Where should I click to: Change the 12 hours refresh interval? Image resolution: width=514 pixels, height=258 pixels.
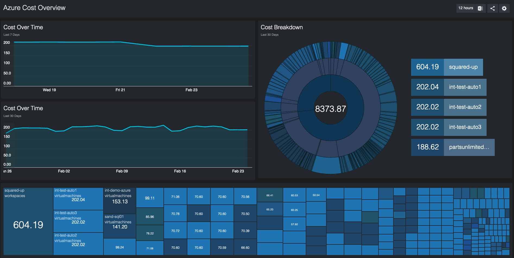pos(466,8)
